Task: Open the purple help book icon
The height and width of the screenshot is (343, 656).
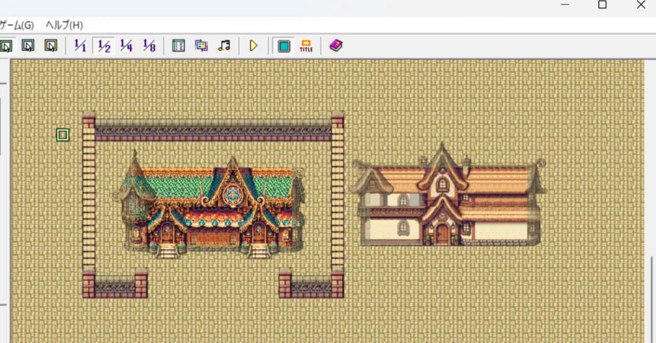Action: (336, 46)
